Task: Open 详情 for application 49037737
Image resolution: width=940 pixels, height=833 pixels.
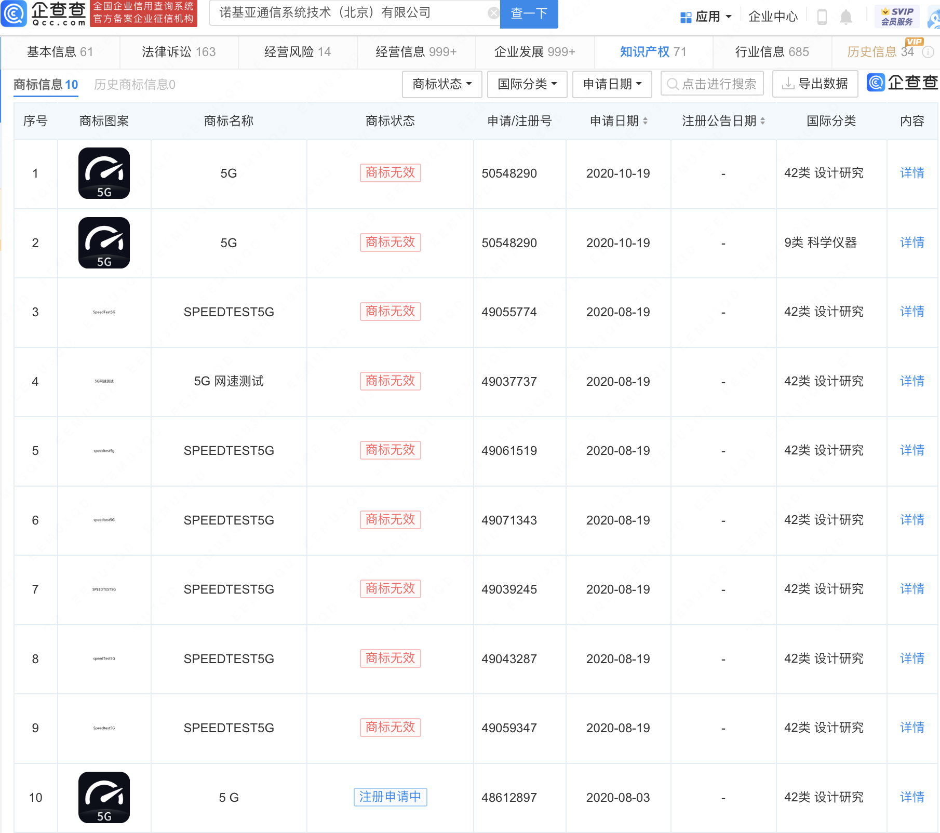Action: coord(912,381)
